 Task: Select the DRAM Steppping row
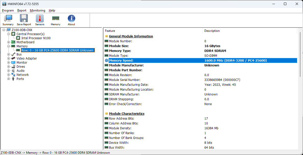tap(201, 99)
